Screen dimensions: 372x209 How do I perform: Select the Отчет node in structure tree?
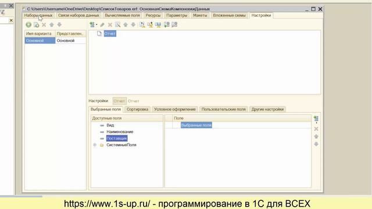coord(110,34)
